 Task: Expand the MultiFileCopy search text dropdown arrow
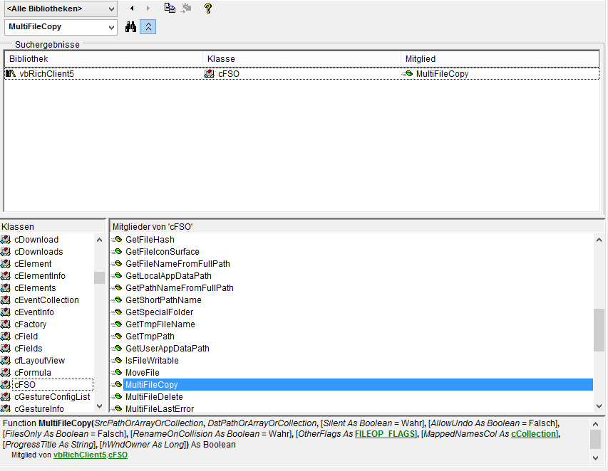pos(110,27)
